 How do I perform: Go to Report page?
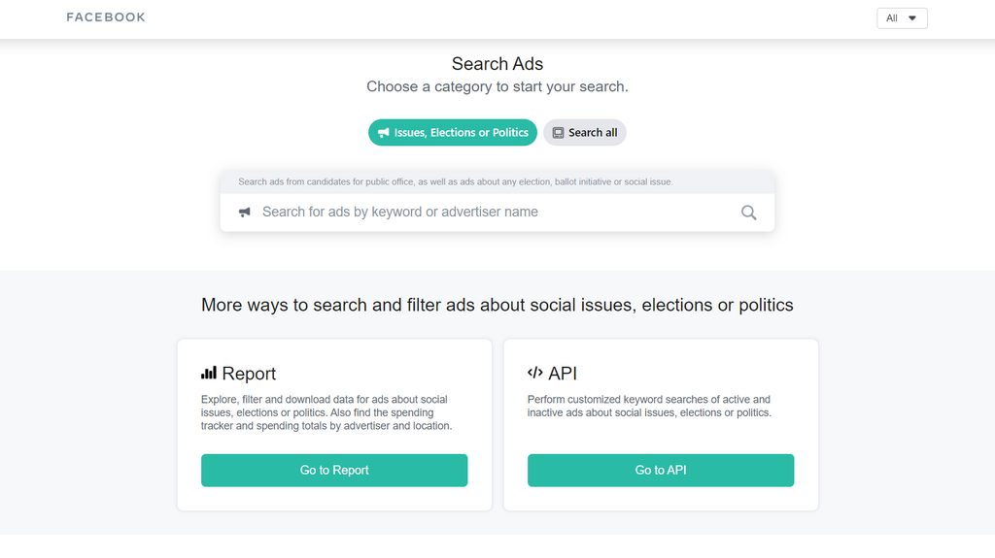coord(334,471)
